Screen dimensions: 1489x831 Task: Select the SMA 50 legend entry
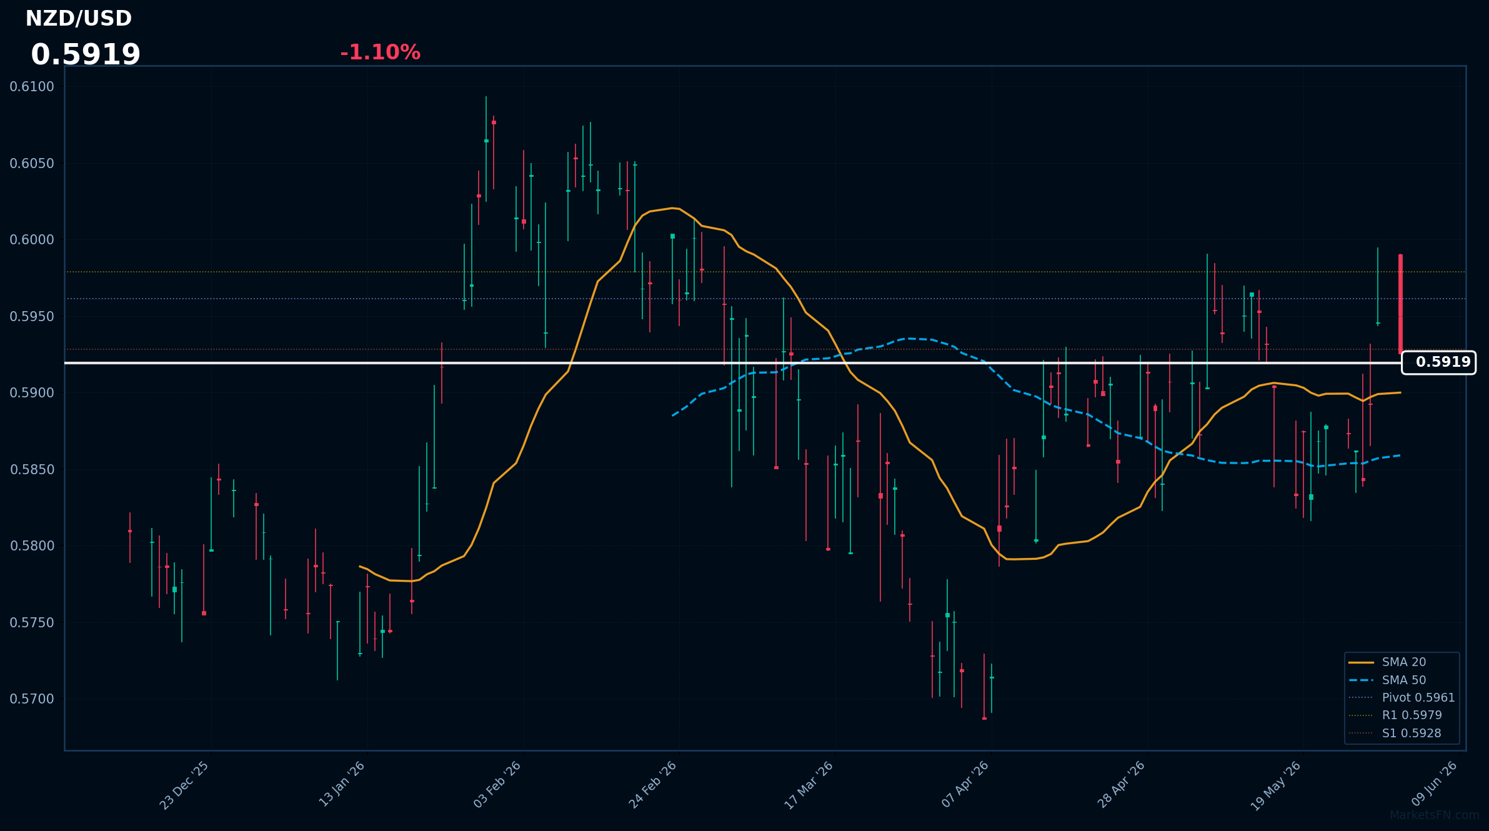click(1403, 680)
